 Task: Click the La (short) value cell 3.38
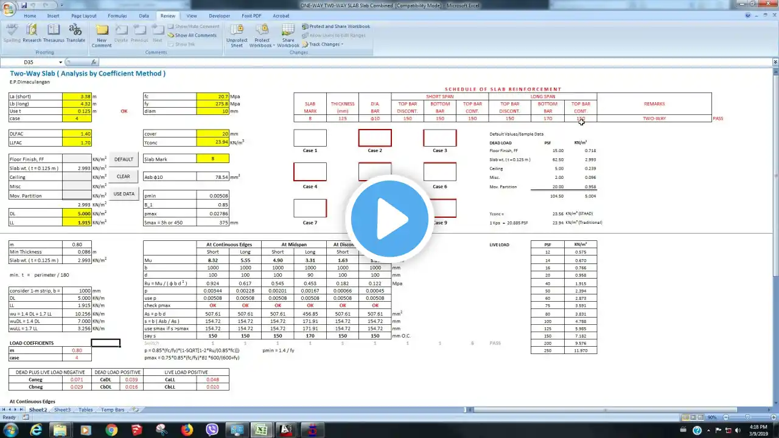click(77, 96)
